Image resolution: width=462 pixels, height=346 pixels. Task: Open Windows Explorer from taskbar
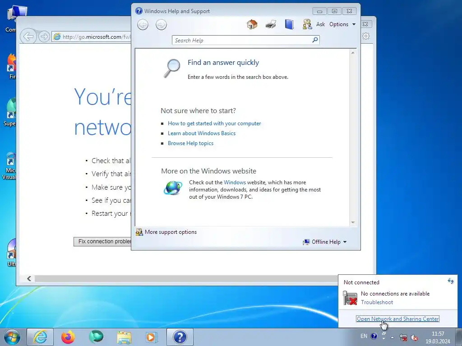124,337
